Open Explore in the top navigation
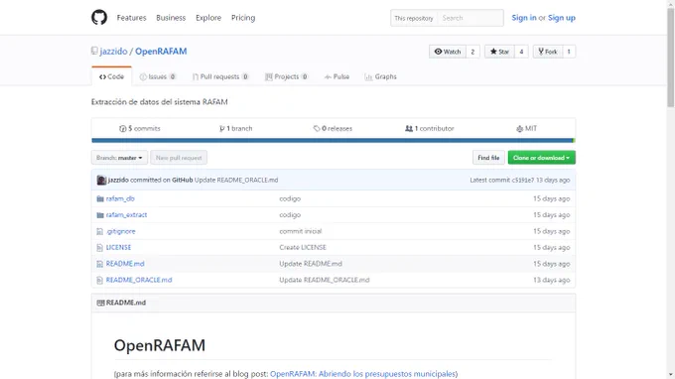The width and height of the screenshot is (675, 379). click(208, 18)
